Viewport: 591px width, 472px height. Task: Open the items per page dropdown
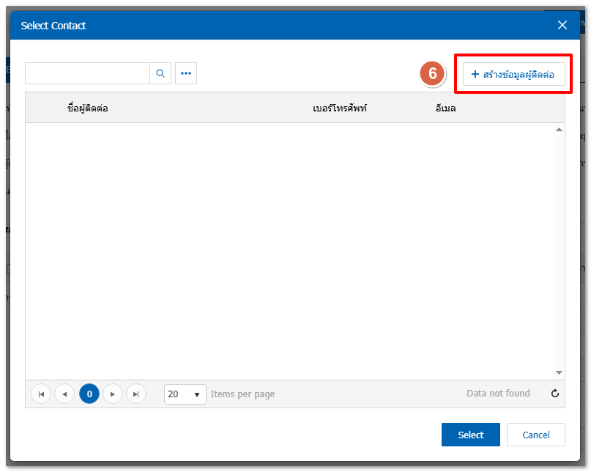coord(185,394)
